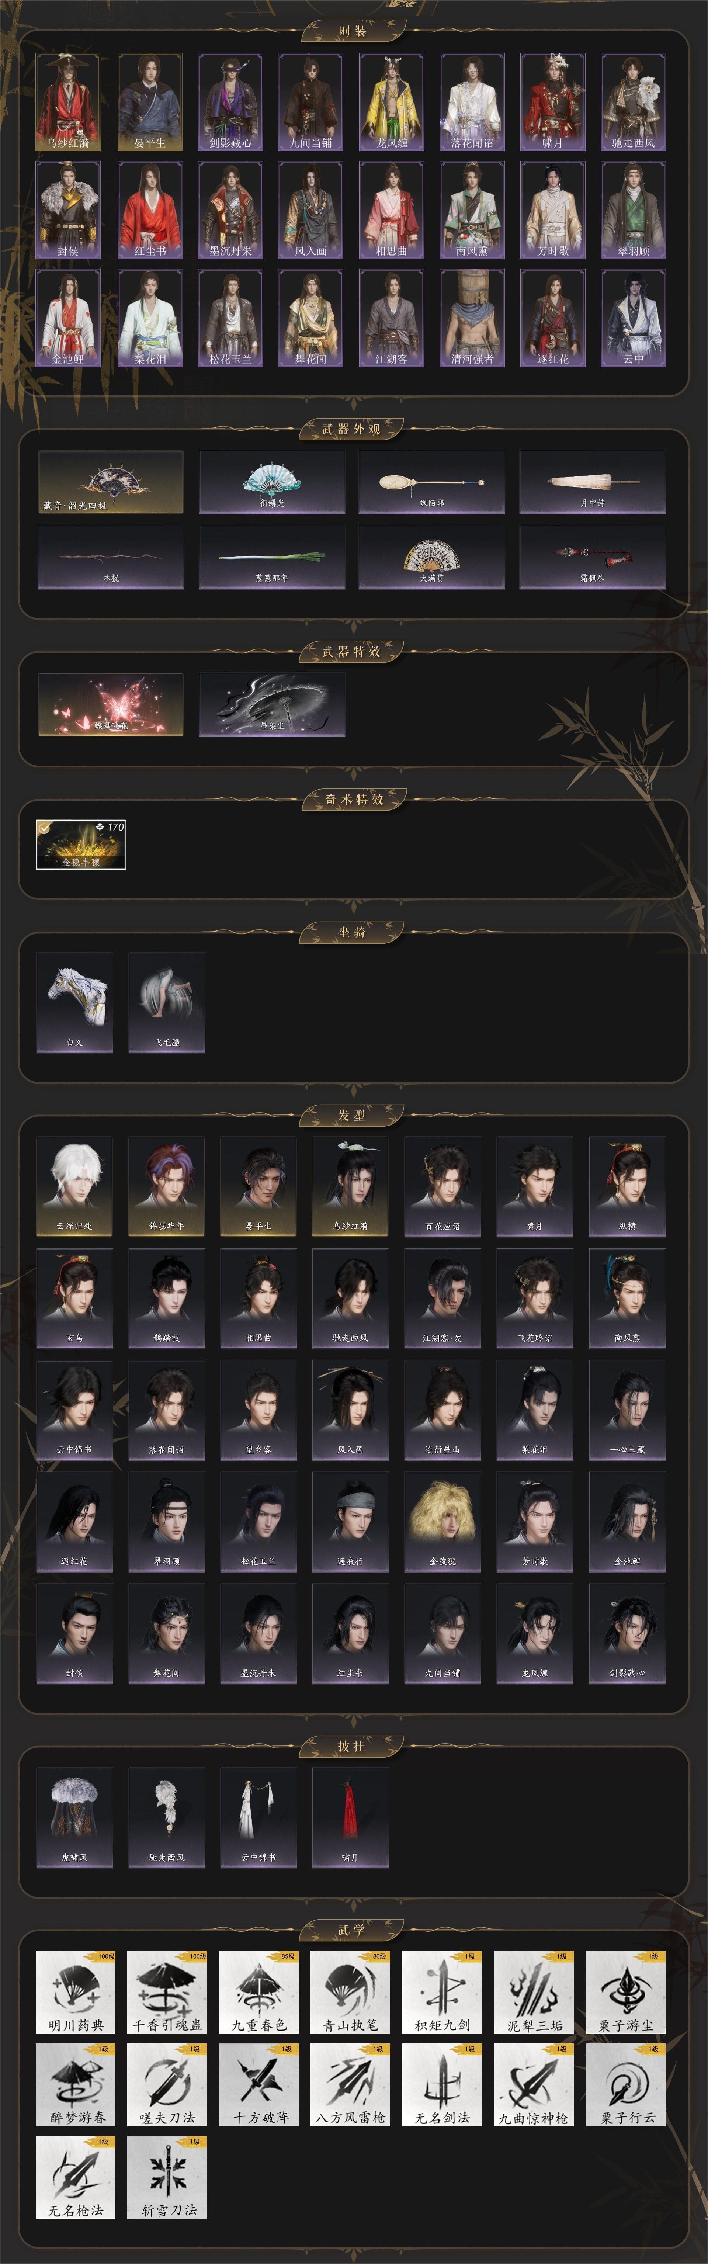Select the 飞毛腿 mount icon

(167, 1003)
